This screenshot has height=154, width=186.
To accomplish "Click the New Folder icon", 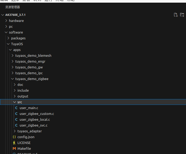I will [x=182, y=15].
